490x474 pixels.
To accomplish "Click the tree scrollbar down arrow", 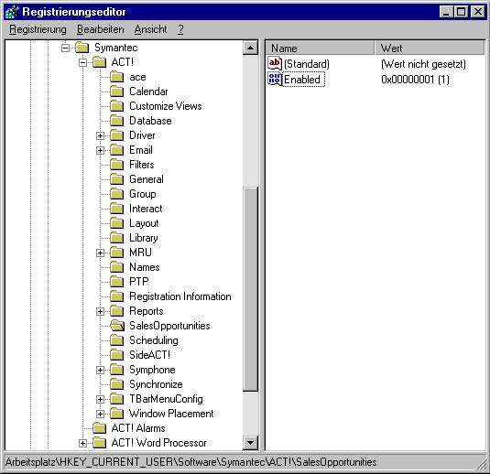I will [250, 443].
